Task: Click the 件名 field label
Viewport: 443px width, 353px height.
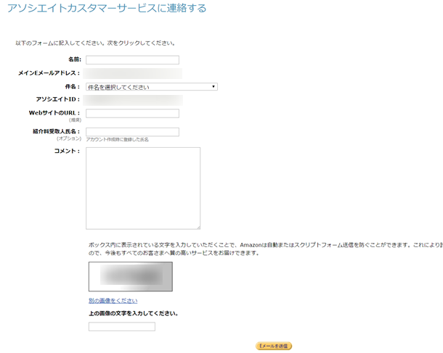Action: pos(72,86)
